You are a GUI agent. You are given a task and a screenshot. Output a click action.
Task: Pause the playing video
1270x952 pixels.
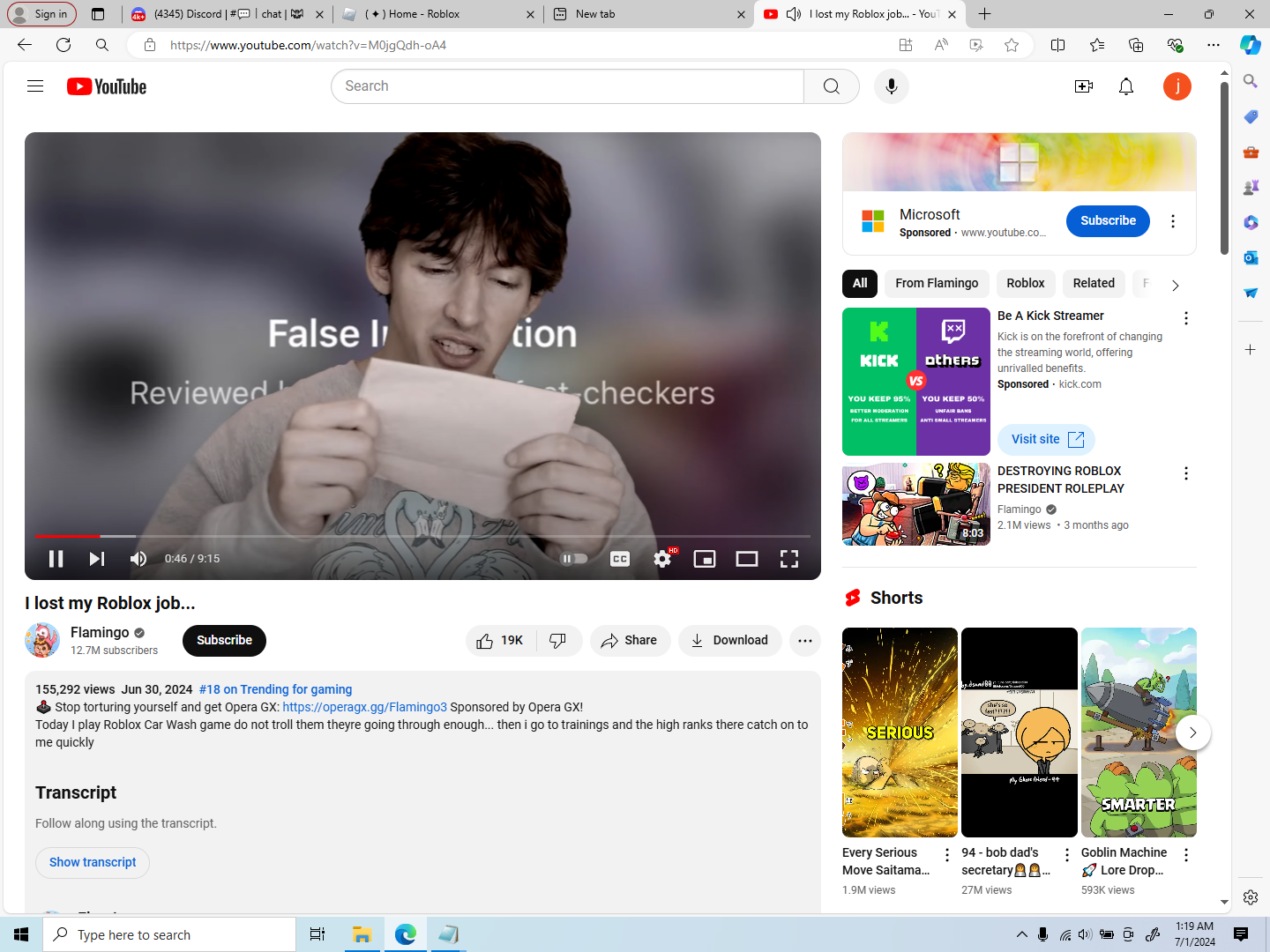[56, 559]
